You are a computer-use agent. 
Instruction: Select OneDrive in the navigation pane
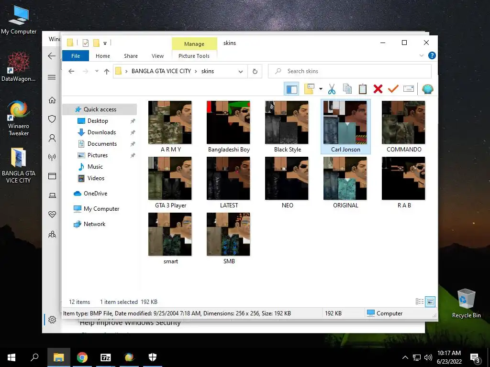tap(95, 194)
